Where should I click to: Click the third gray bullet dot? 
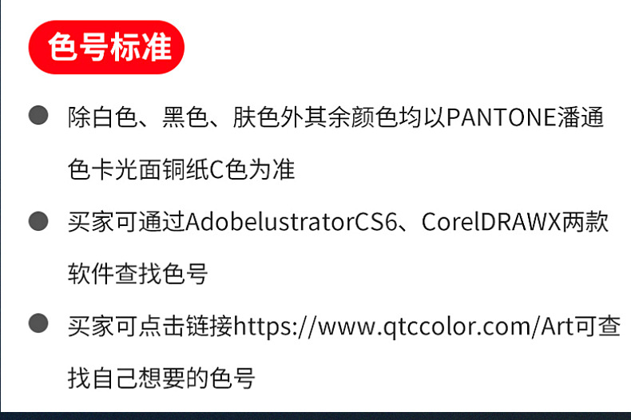[x=38, y=323]
